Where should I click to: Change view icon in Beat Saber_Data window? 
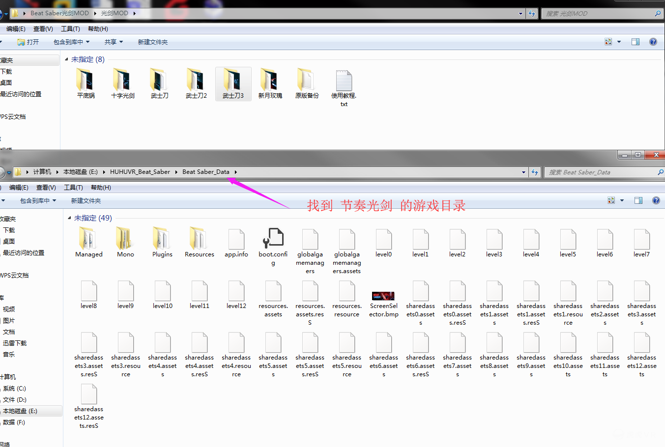(611, 200)
